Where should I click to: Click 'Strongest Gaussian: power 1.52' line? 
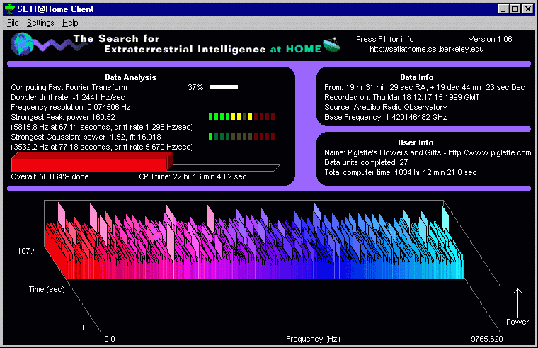tap(86, 137)
